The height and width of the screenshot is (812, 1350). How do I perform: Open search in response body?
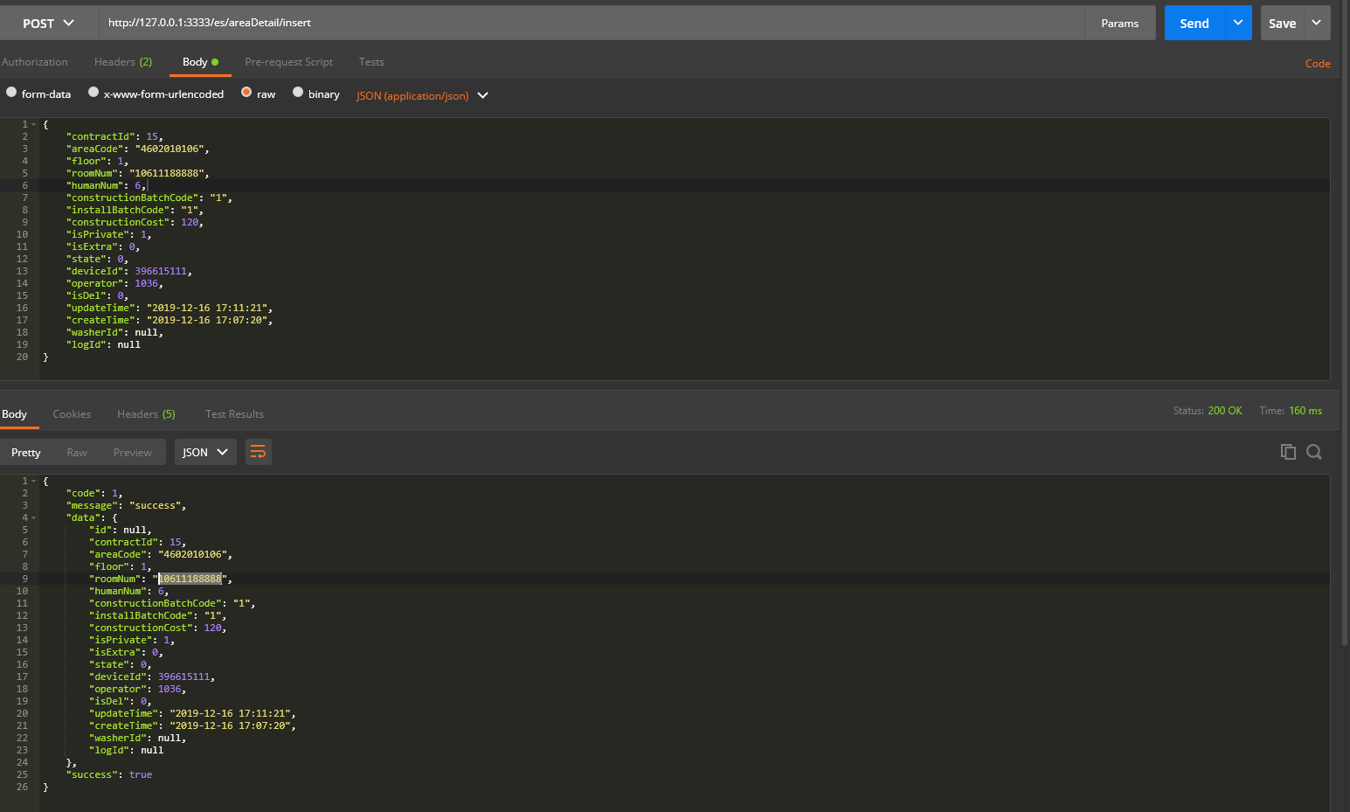tap(1314, 452)
